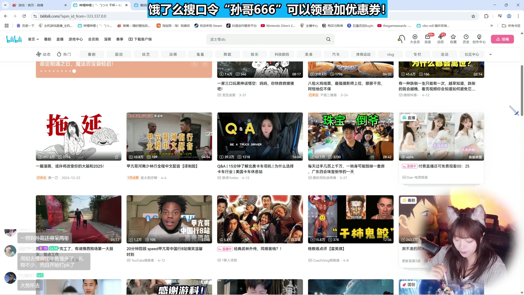The image size is (524, 295).
Task: Open the 历史 history clock icon
Action: click(466, 39)
